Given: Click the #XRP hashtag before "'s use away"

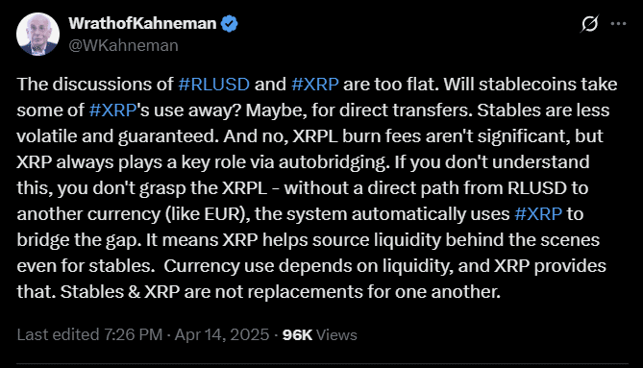Looking at the screenshot, I should pos(112,110).
